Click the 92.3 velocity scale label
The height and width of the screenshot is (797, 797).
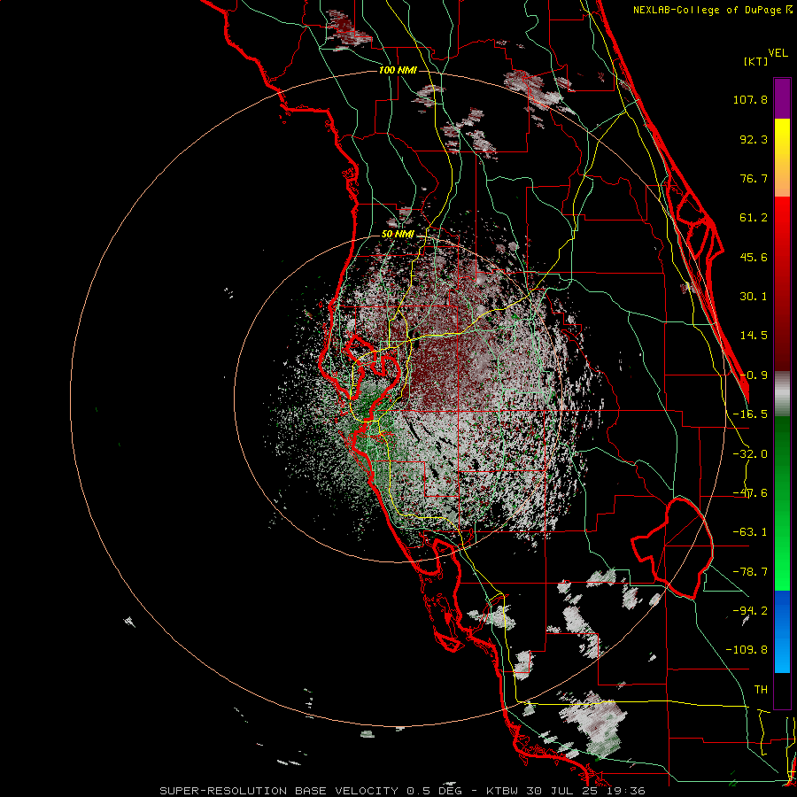(754, 139)
